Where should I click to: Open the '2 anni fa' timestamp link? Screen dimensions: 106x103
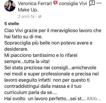click(26, 16)
